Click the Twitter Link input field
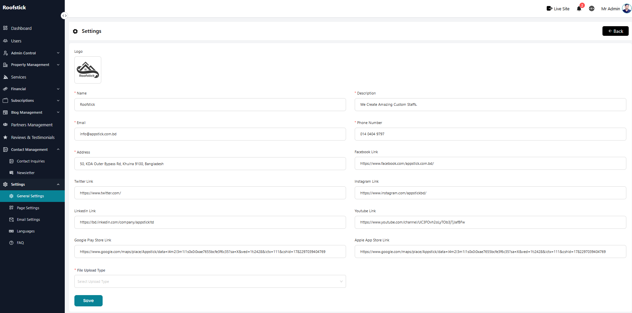This screenshot has width=632, height=313. (x=210, y=193)
